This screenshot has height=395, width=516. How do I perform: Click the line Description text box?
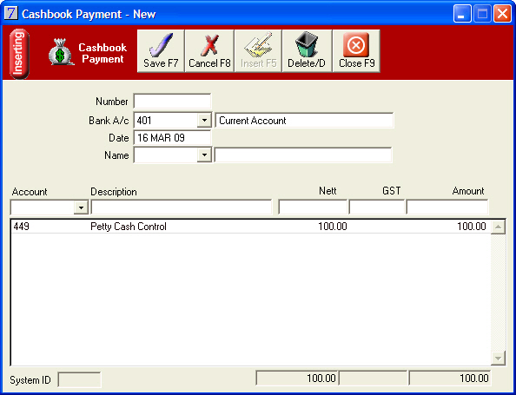pyautogui.click(x=182, y=207)
